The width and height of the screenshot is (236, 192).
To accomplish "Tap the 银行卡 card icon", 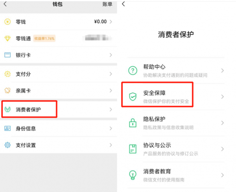I will pyautogui.click(x=7, y=55).
